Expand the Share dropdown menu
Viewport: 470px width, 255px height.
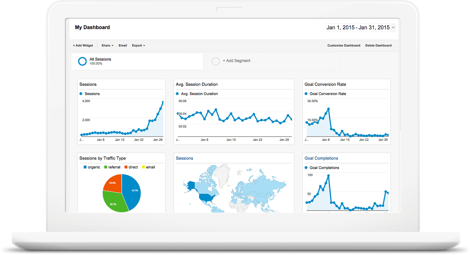point(108,46)
